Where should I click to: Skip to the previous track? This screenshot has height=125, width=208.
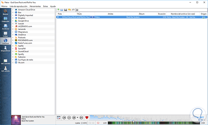(x=64, y=118)
